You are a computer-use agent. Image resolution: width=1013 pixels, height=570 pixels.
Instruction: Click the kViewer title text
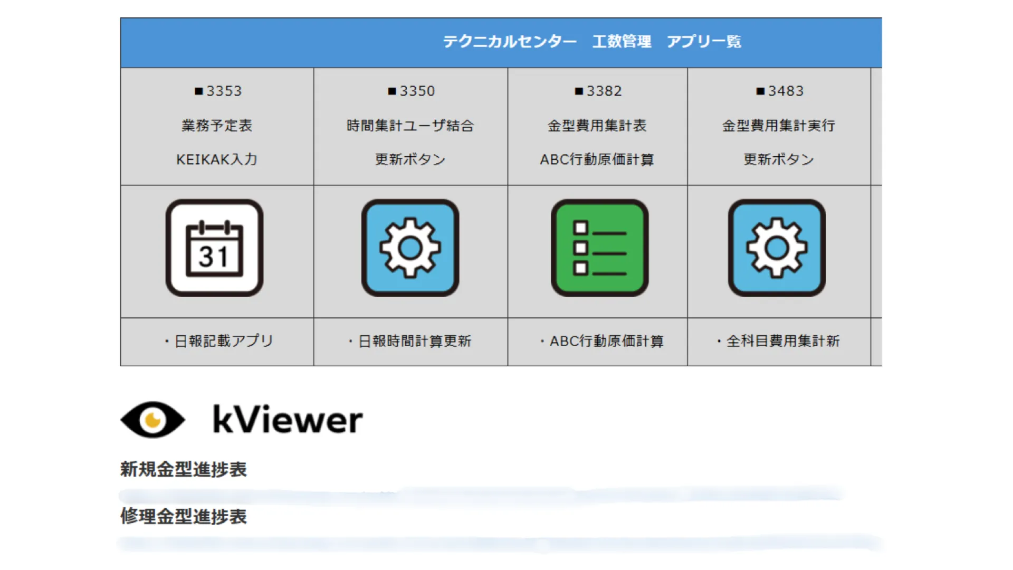pyautogui.click(x=288, y=420)
